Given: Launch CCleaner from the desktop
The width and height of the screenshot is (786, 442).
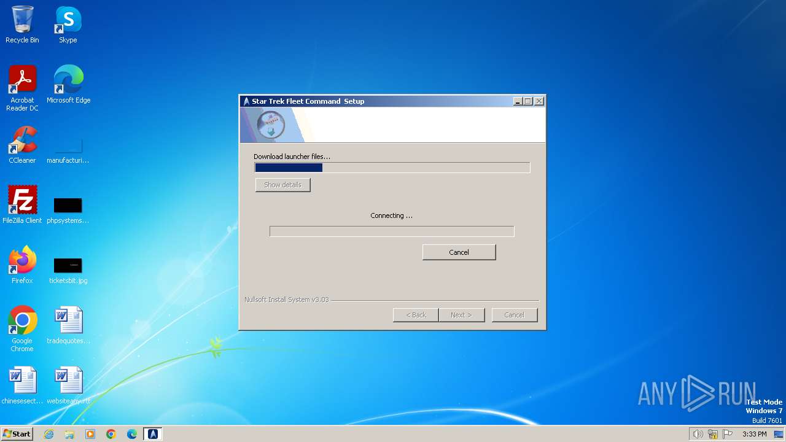Looking at the screenshot, I should tap(22, 145).
